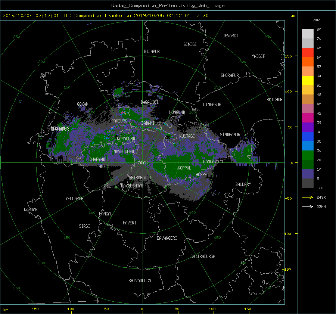Click the LINGASUR city label
This screenshot has width=336, height=314.
[212, 105]
